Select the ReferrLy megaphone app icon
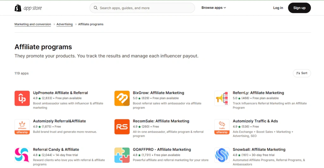 pyautogui.click(x=222, y=98)
